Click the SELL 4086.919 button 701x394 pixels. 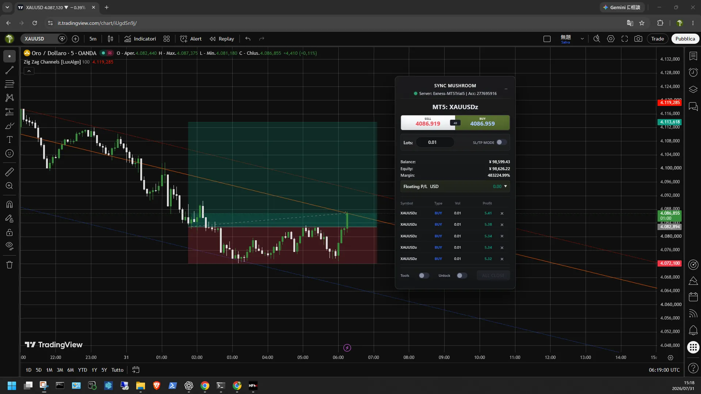pos(428,123)
